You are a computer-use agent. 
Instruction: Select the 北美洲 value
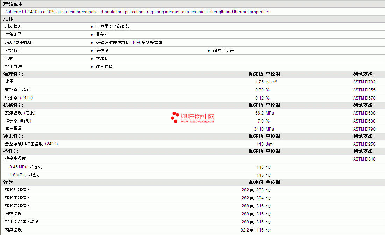click(102, 35)
